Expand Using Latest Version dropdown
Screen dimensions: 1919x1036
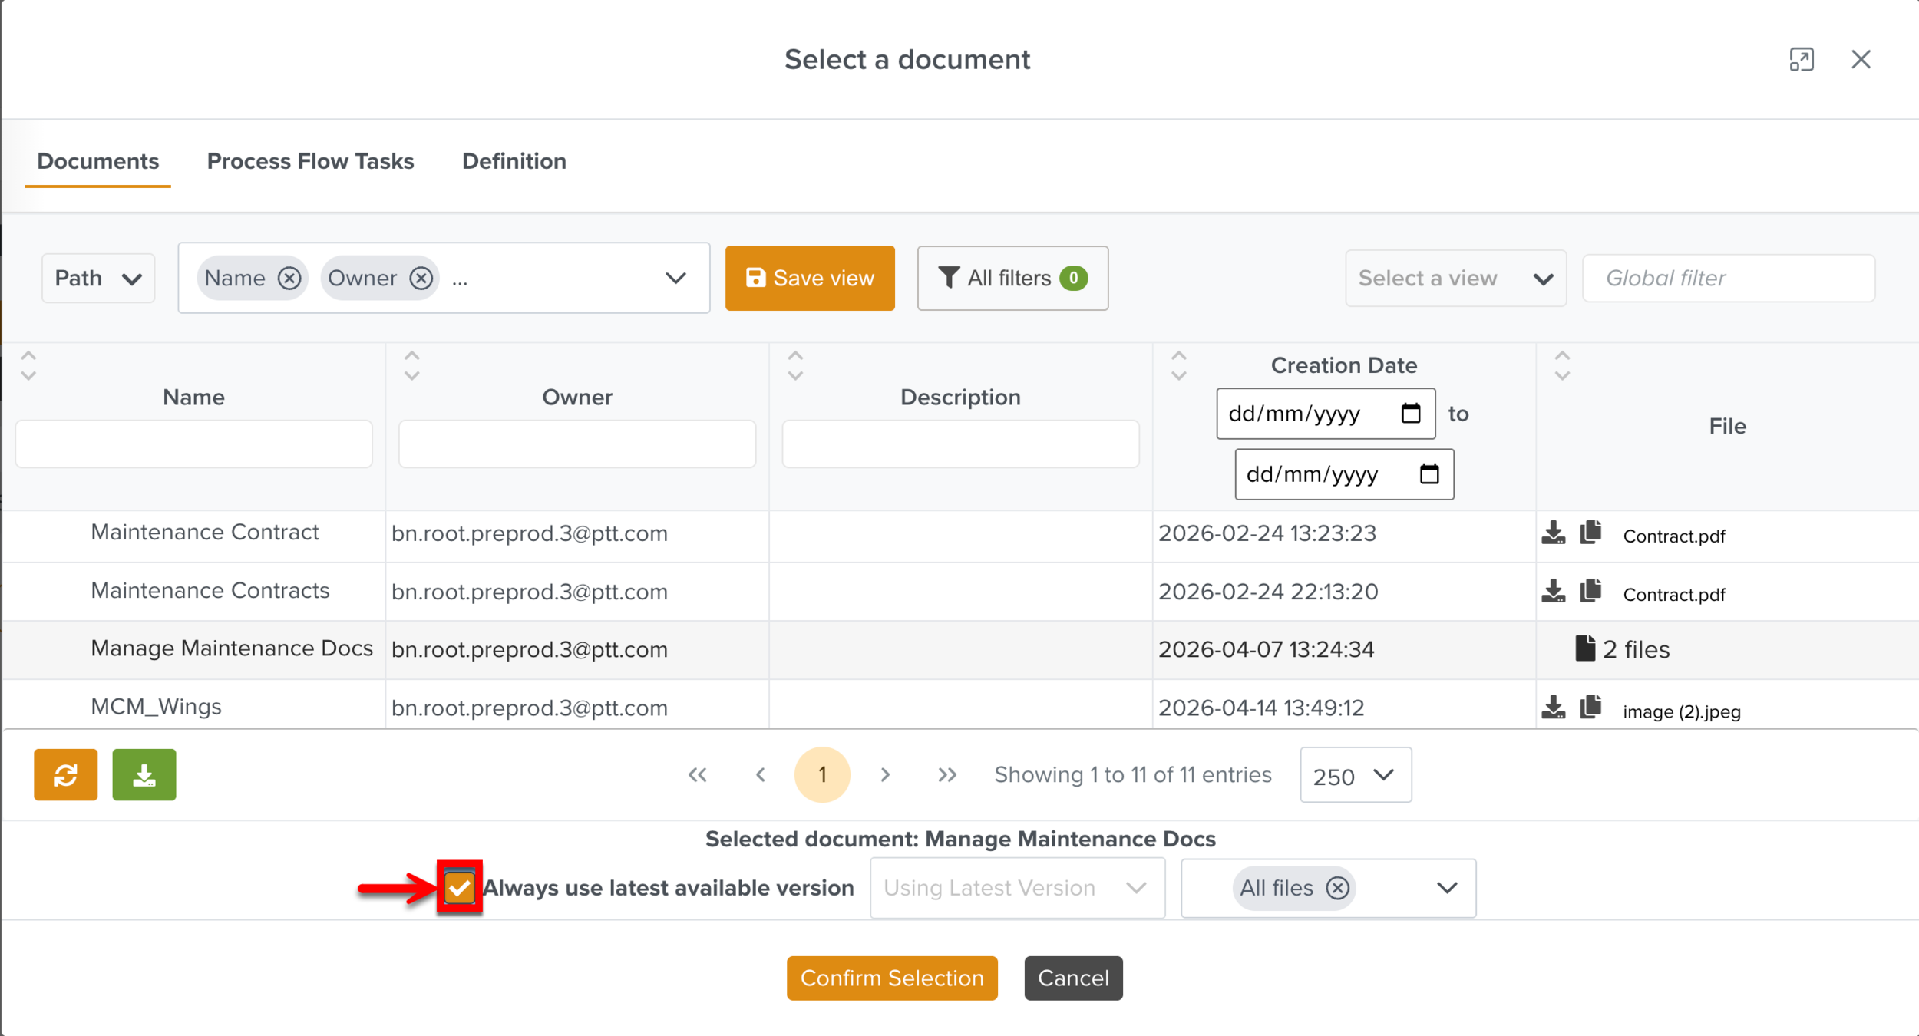pos(1016,888)
